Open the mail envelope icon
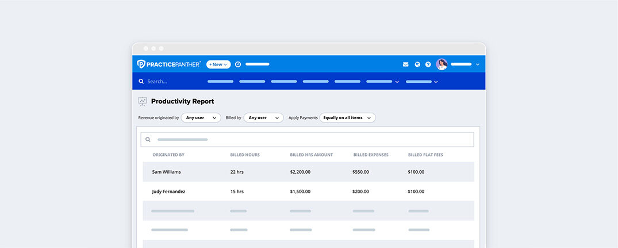Image resolution: width=618 pixels, height=248 pixels. 405,64
